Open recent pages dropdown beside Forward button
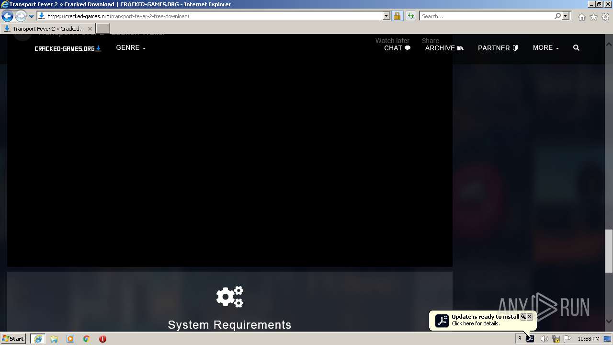The width and height of the screenshot is (613, 345). coord(31,16)
